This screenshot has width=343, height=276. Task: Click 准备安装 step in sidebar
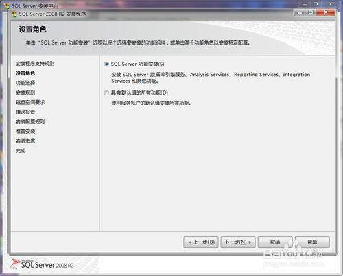pyautogui.click(x=25, y=131)
